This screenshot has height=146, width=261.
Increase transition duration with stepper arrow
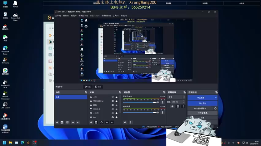point(184,101)
